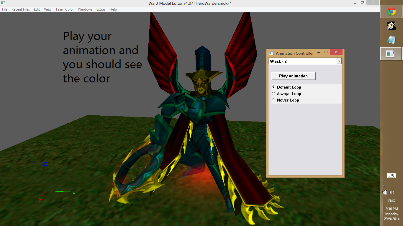Click the War3 Model Editor title bar icon

tap(3, 3)
